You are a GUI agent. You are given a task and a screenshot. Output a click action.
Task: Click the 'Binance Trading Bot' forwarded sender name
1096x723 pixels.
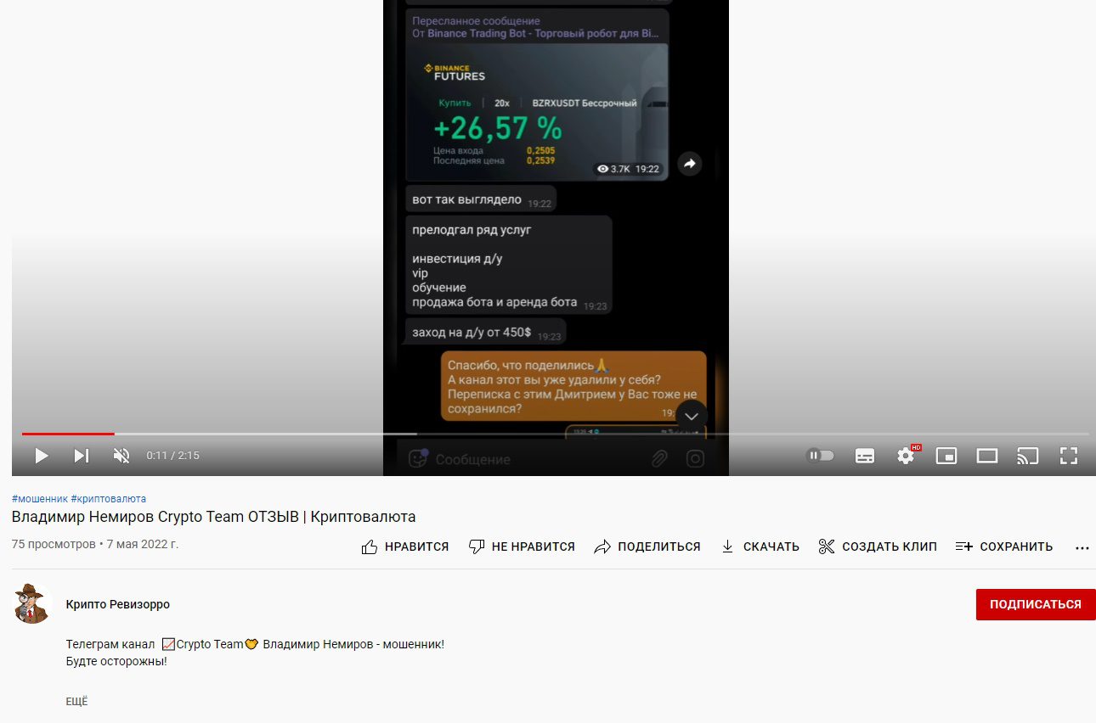click(543, 34)
